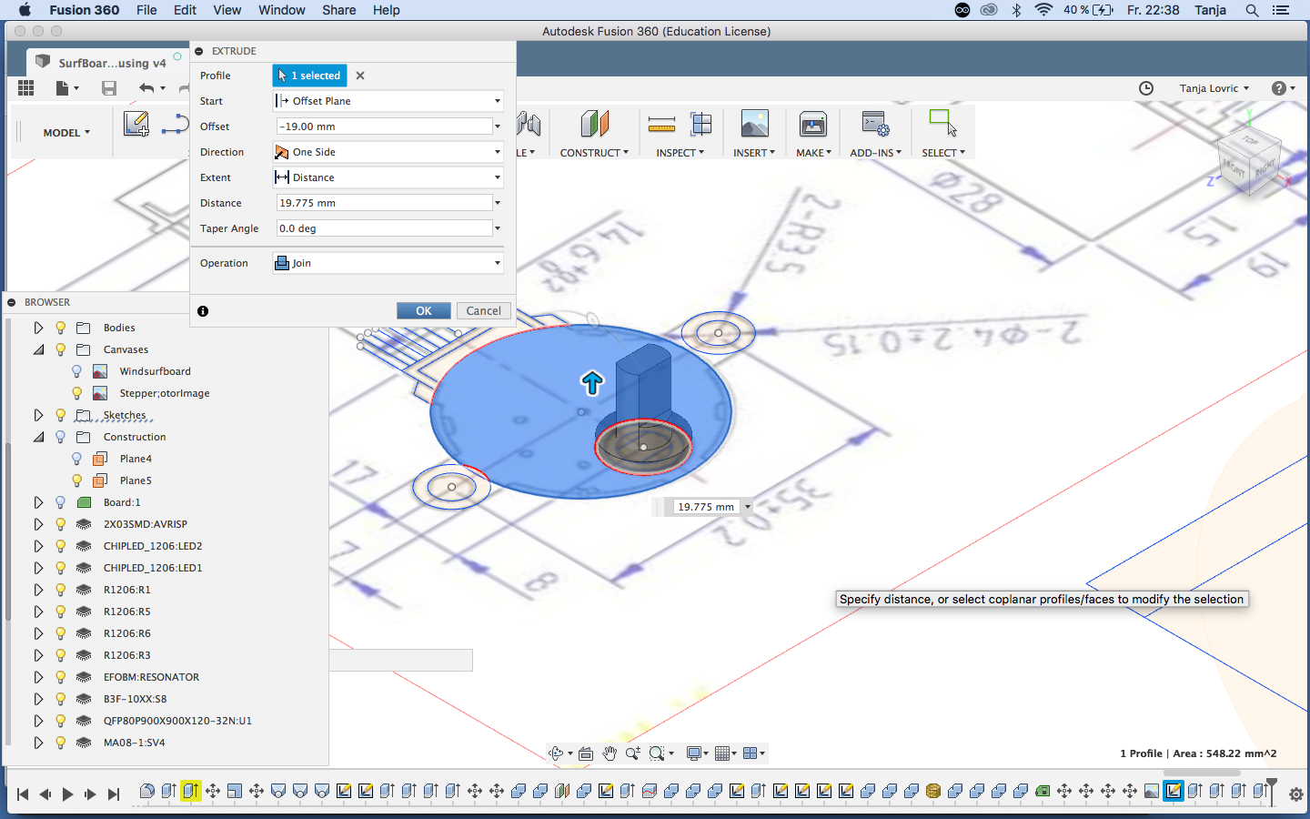Viewport: 1310px width, 819px height.
Task: Open Grid and Snaps settings icon
Action: point(722,753)
